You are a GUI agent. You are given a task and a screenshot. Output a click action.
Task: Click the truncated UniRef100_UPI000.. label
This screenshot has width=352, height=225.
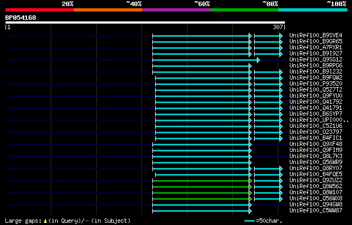pyautogui.click(x=319, y=120)
